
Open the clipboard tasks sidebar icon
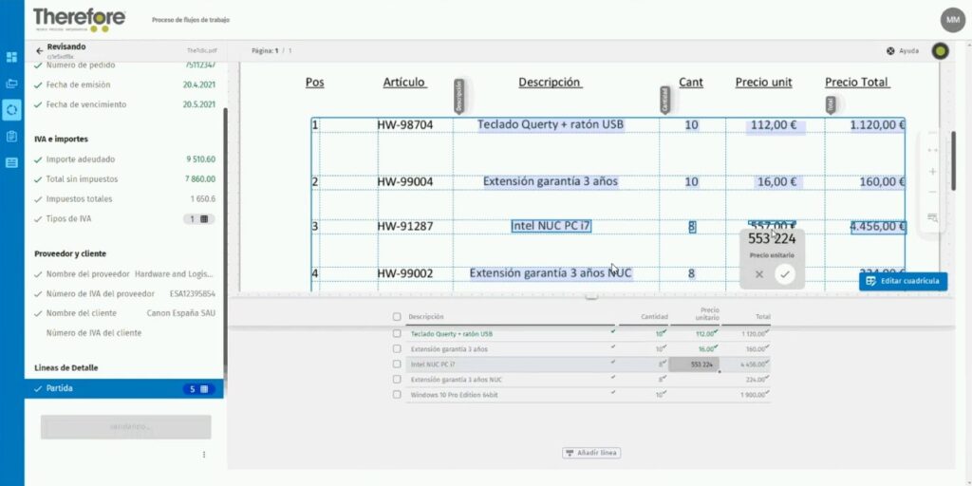11,136
